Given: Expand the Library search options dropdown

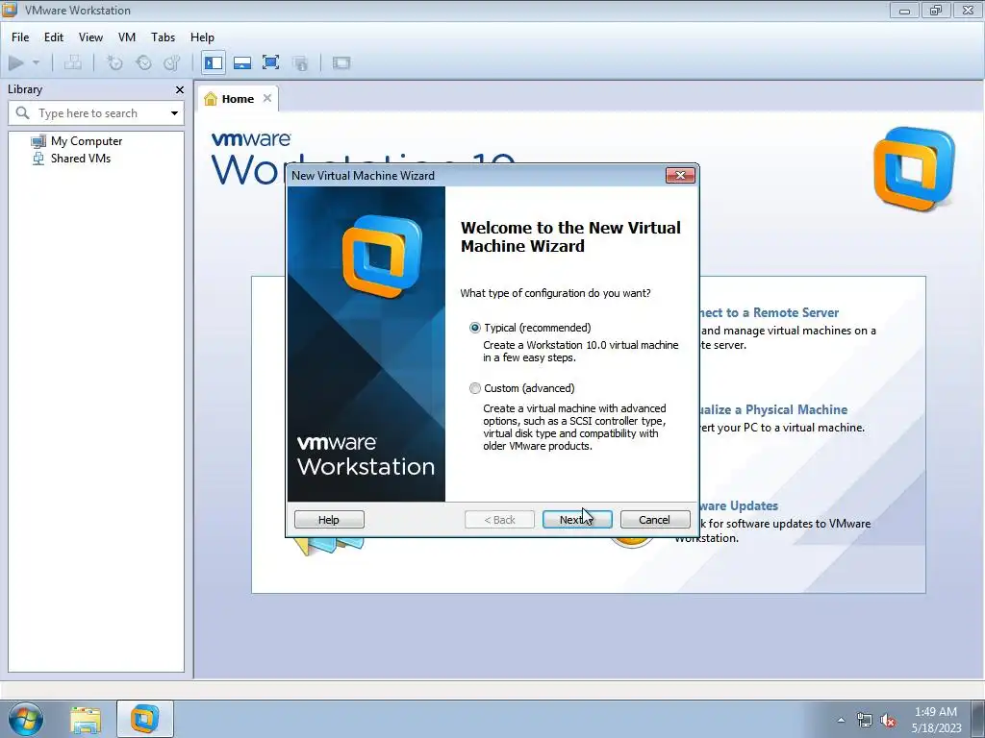Looking at the screenshot, I should pyautogui.click(x=174, y=113).
